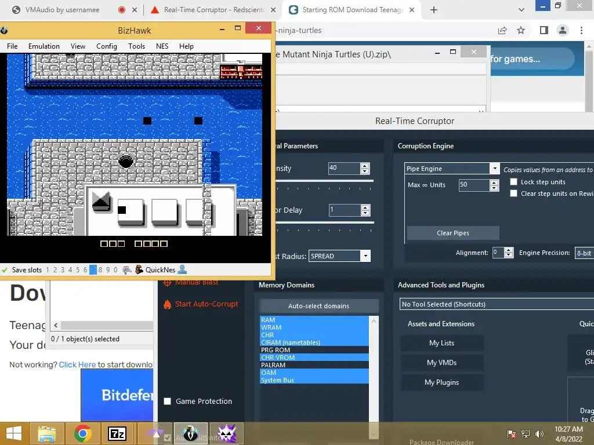The image size is (594, 445).
Task: Increase the Intensity value stepper
Action: (x=365, y=166)
